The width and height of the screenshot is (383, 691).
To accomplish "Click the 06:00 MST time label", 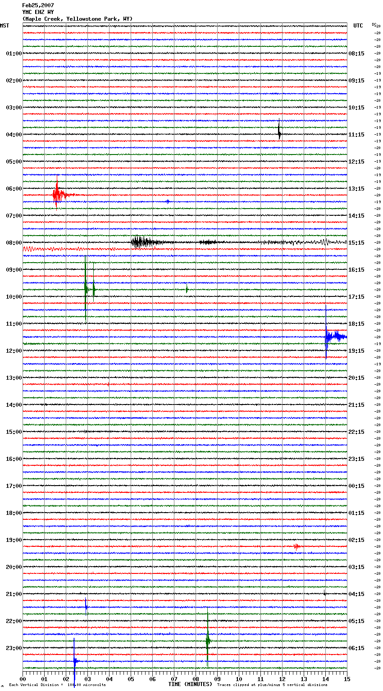I will pos(14,189).
